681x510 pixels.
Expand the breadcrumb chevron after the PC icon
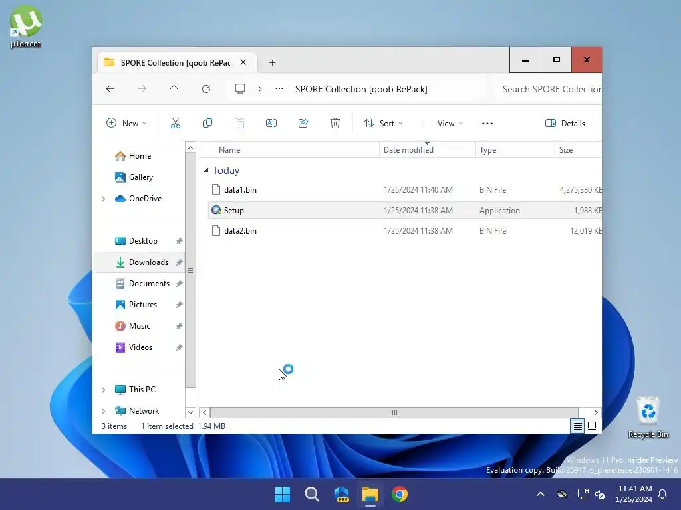[x=260, y=89]
